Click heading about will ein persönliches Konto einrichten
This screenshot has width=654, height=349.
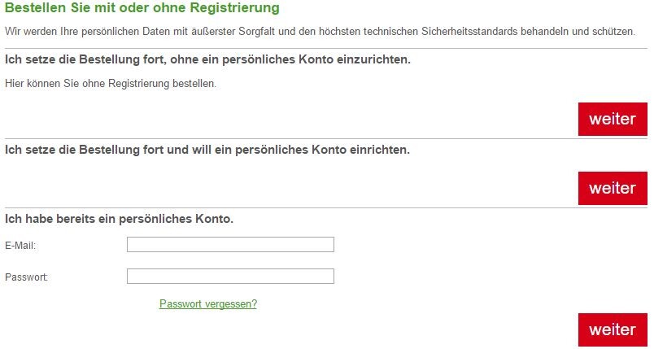[x=207, y=150]
